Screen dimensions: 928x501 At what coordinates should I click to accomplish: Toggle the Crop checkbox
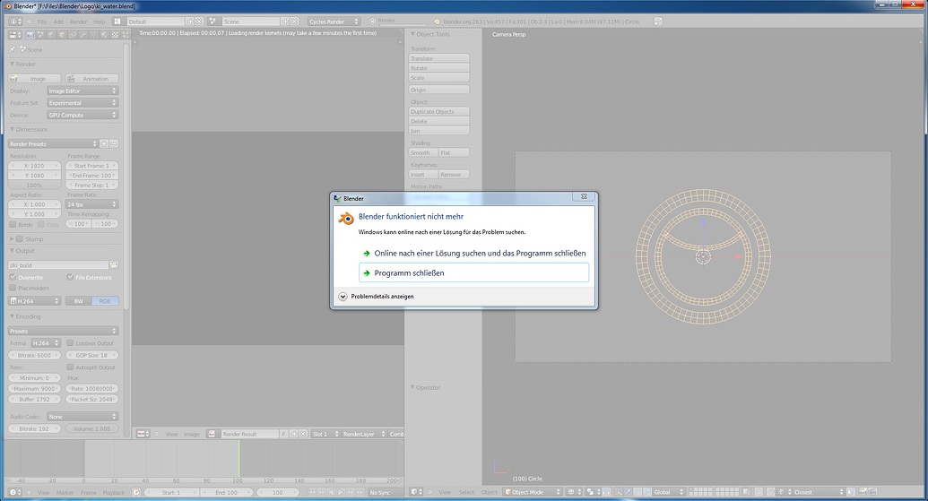click(x=41, y=224)
